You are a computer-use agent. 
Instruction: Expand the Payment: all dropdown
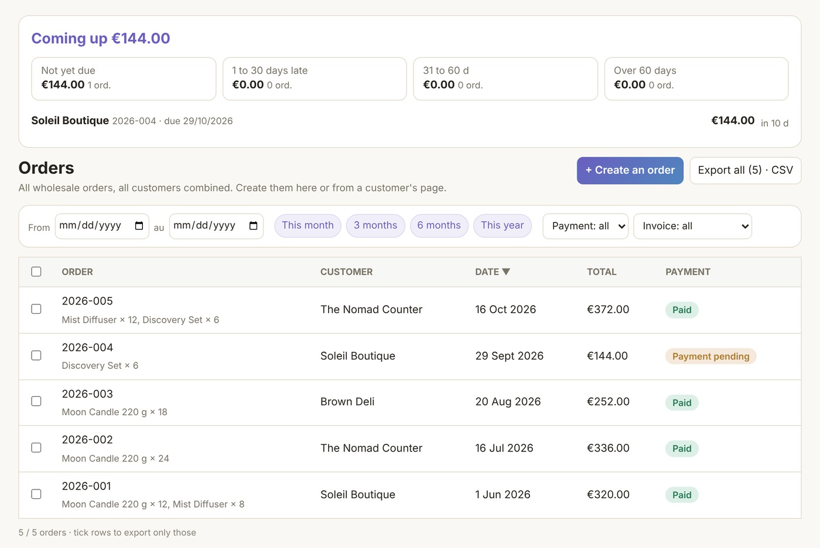(x=586, y=226)
